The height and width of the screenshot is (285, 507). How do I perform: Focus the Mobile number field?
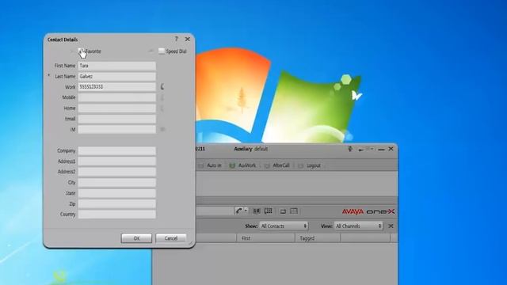116,97
